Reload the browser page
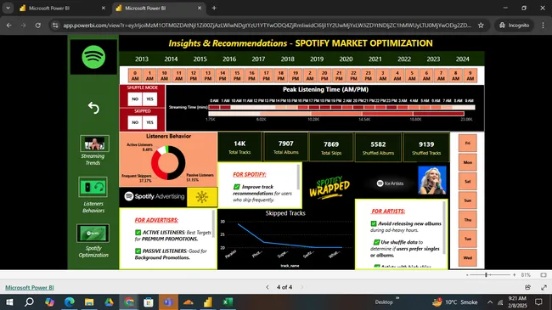 tap(38, 25)
